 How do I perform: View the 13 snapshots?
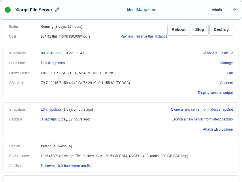click(51, 109)
